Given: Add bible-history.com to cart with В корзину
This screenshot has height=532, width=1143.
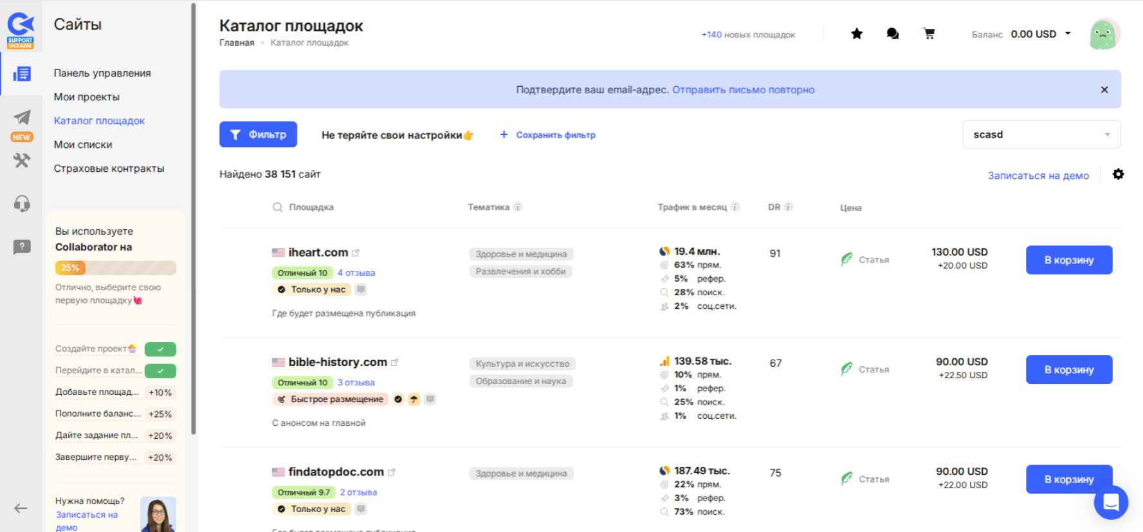Looking at the screenshot, I should pyautogui.click(x=1069, y=370).
